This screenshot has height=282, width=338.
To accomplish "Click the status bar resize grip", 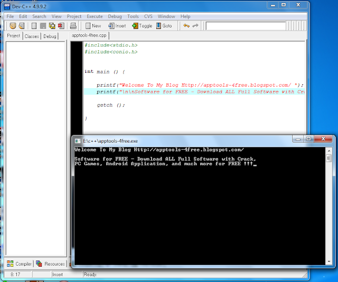I will coord(304,275).
